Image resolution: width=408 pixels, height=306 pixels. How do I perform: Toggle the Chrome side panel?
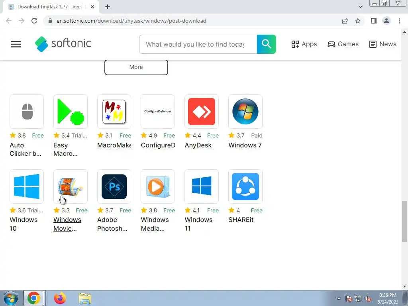374,21
